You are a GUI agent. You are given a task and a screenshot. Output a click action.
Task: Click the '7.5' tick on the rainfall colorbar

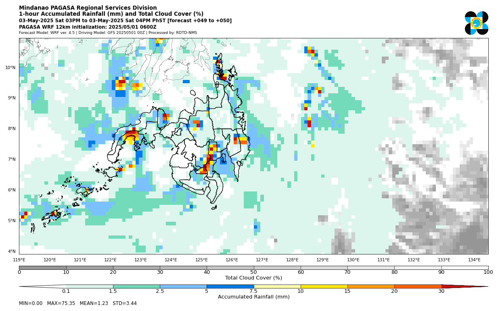coord(253,291)
